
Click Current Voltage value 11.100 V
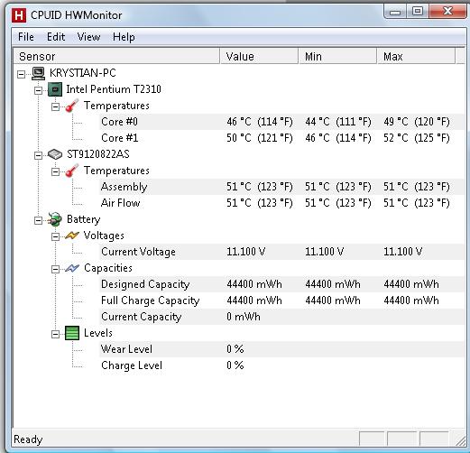(246, 252)
